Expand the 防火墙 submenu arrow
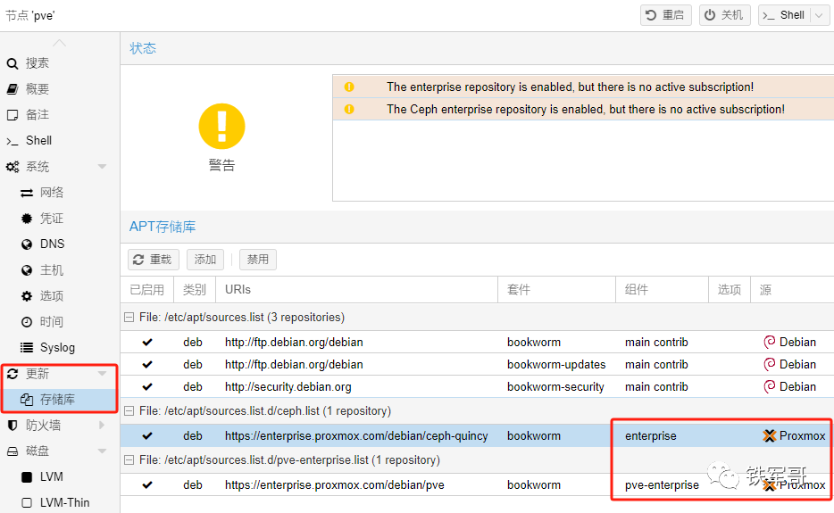 point(102,426)
